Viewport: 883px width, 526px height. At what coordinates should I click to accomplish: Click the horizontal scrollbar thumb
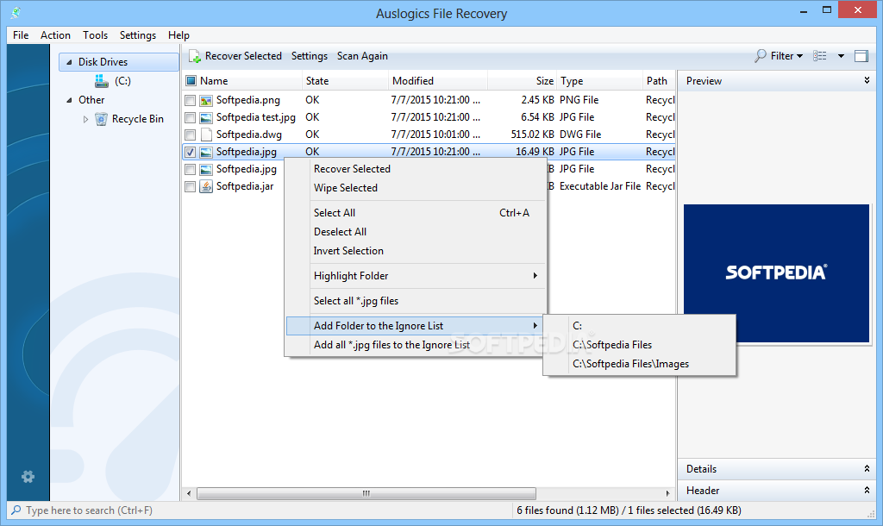pyautogui.click(x=366, y=493)
